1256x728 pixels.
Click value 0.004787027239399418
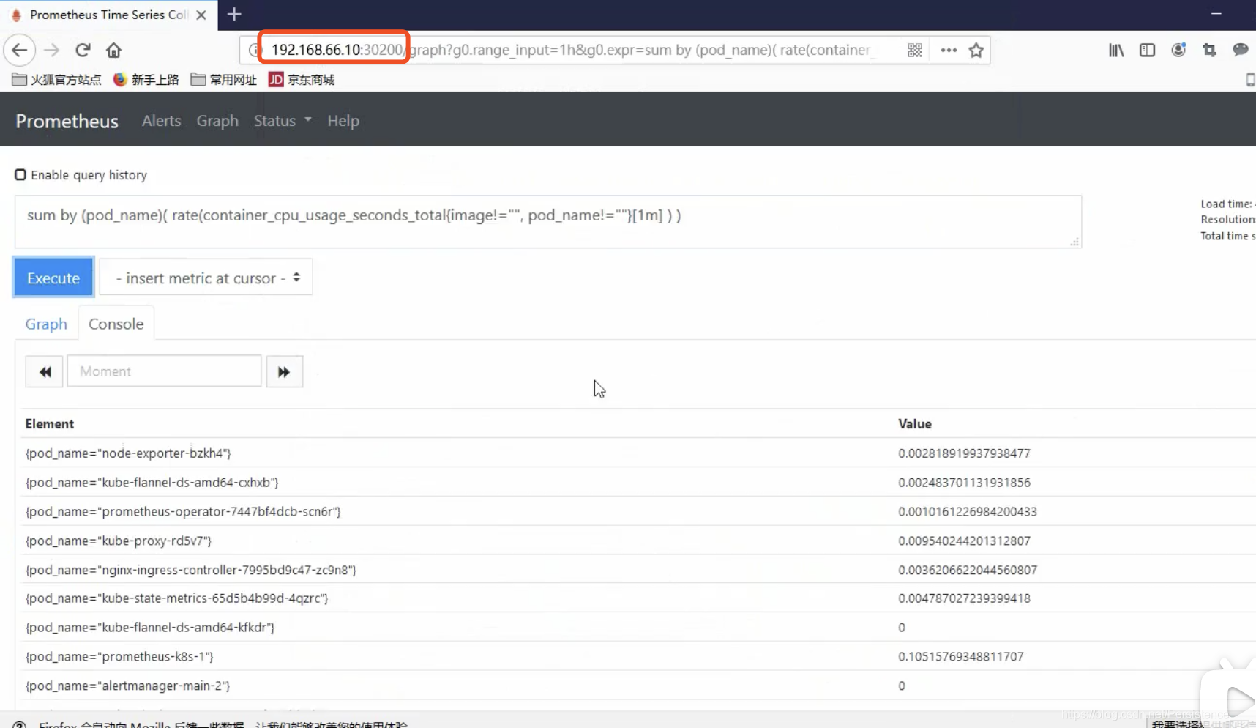coord(965,598)
